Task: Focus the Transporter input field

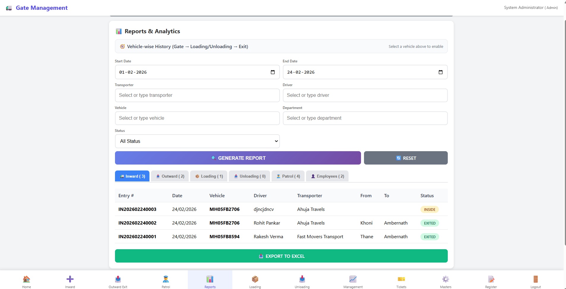Action: [x=197, y=95]
